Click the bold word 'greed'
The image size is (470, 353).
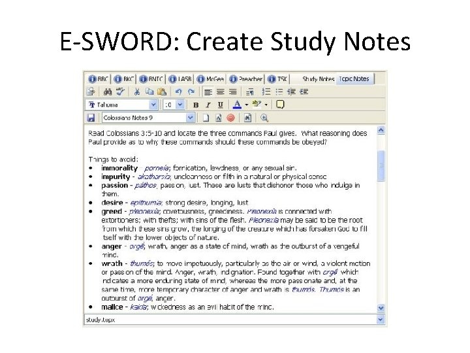[x=112, y=212]
